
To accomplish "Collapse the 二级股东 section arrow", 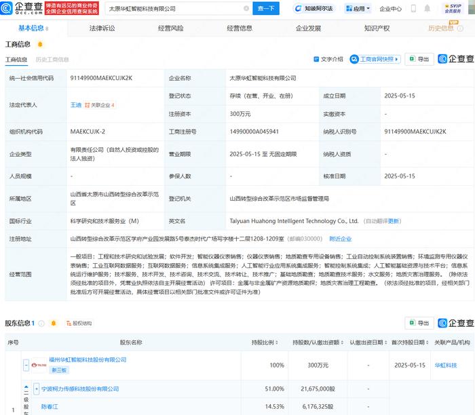I will pyautogui.click(x=26, y=387).
